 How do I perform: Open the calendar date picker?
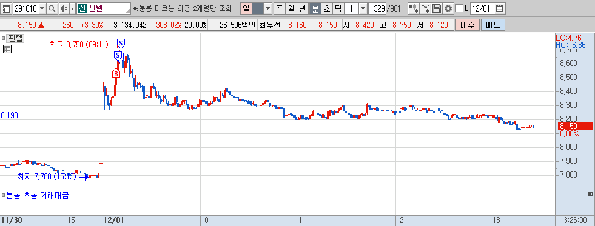(500, 8)
